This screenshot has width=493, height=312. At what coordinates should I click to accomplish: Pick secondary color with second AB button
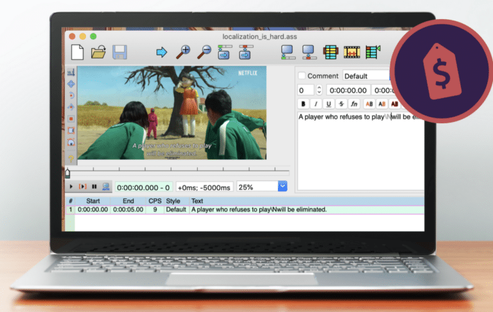coord(382,104)
